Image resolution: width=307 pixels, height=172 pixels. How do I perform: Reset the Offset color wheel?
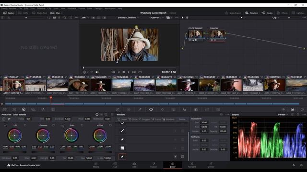(x=110, y=125)
